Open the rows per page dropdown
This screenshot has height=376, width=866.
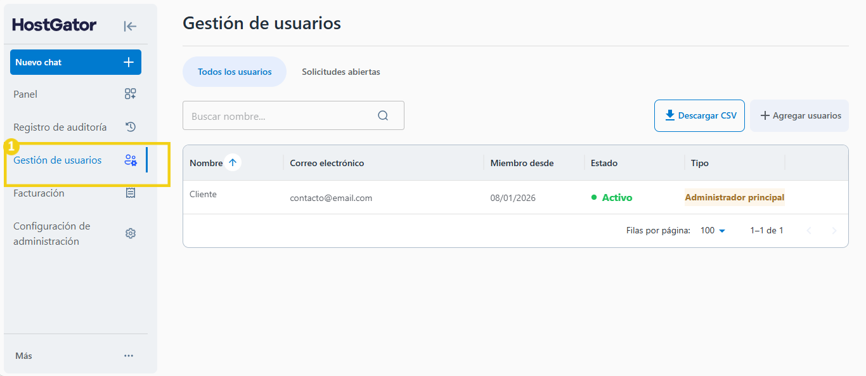[713, 231]
